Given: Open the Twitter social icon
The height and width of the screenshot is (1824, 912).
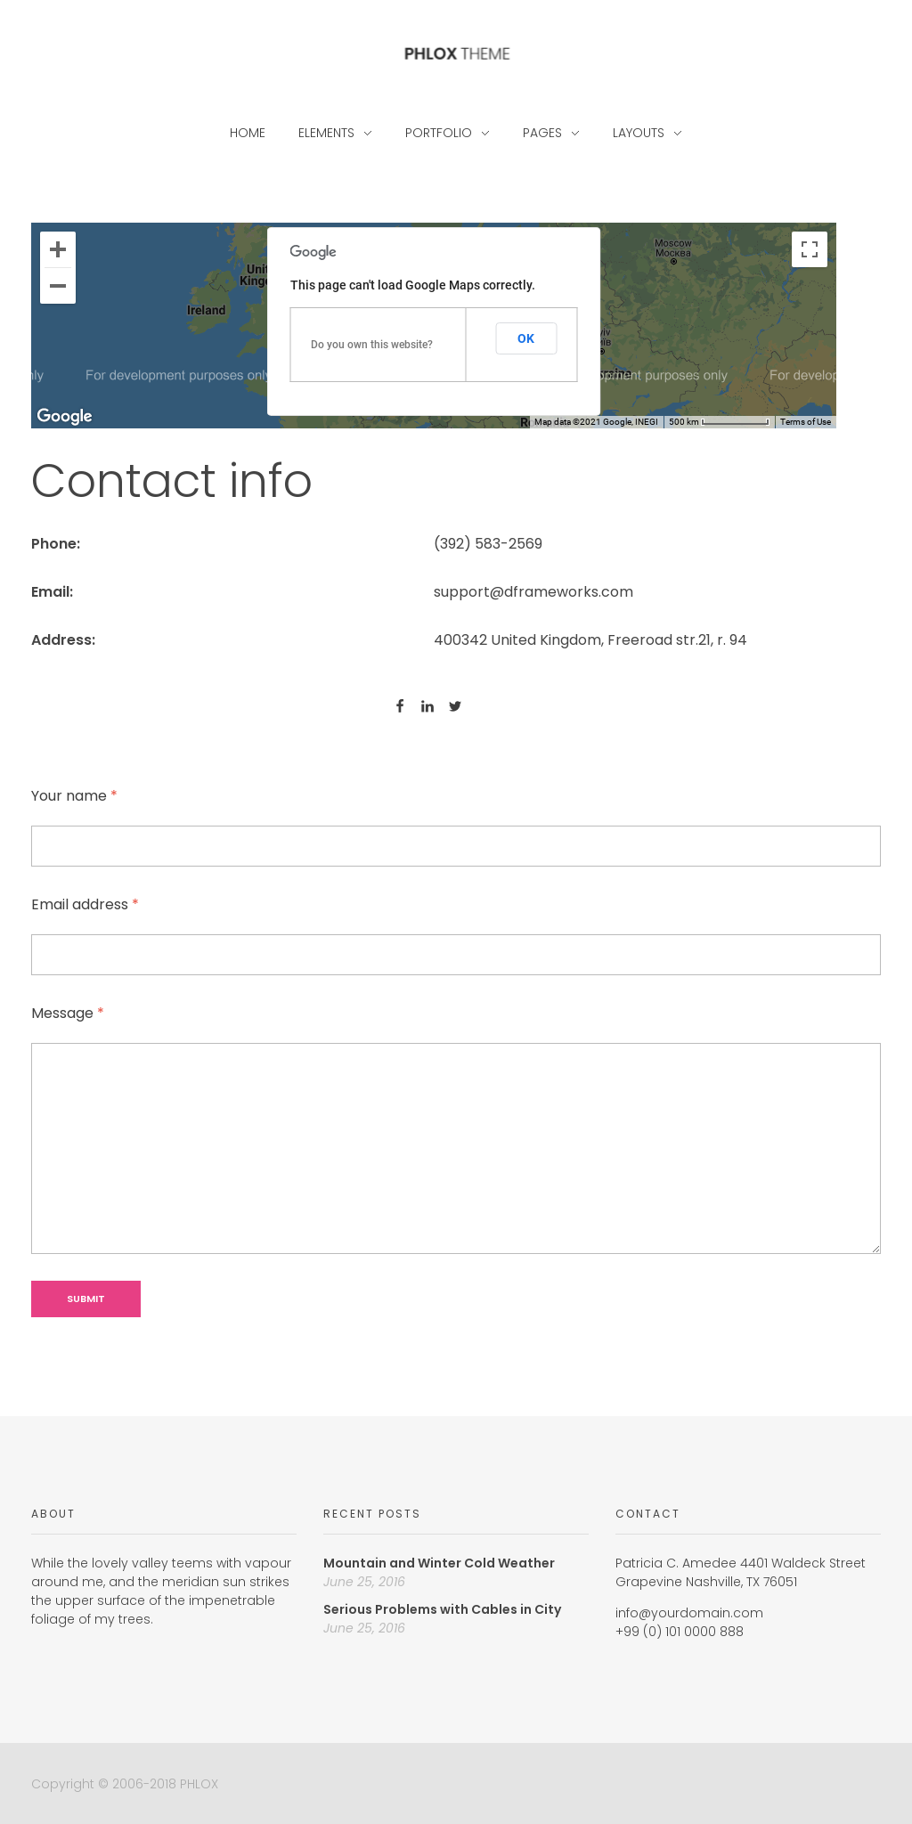Looking at the screenshot, I should click(455, 706).
